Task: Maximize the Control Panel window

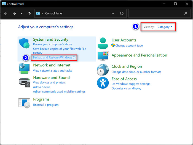Action: pyautogui.click(x=175, y=4)
